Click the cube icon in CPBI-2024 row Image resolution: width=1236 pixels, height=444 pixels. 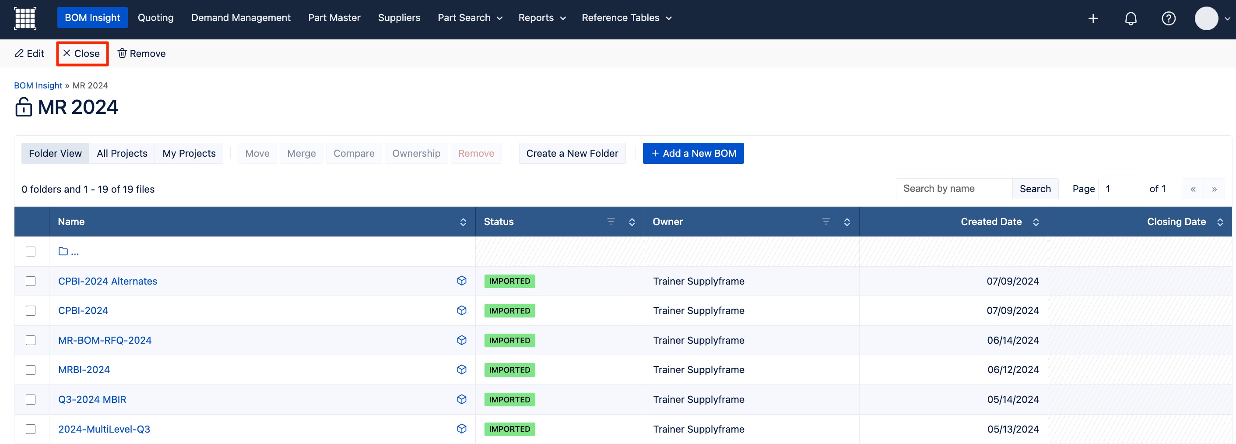tap(462, 310)
